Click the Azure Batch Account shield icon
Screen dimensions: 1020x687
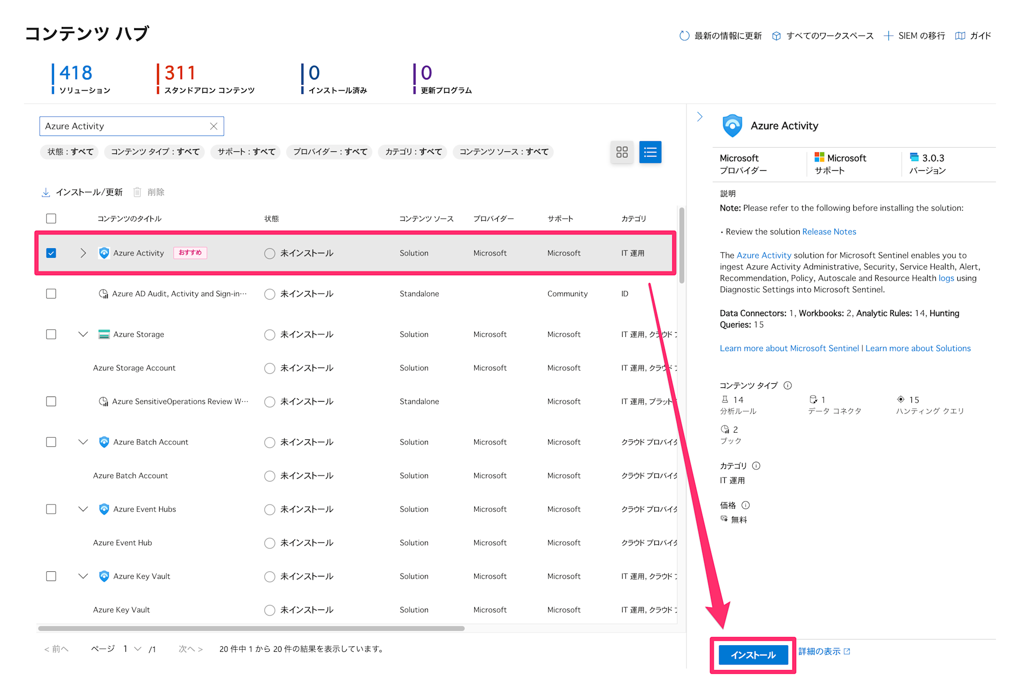[104, 442]
